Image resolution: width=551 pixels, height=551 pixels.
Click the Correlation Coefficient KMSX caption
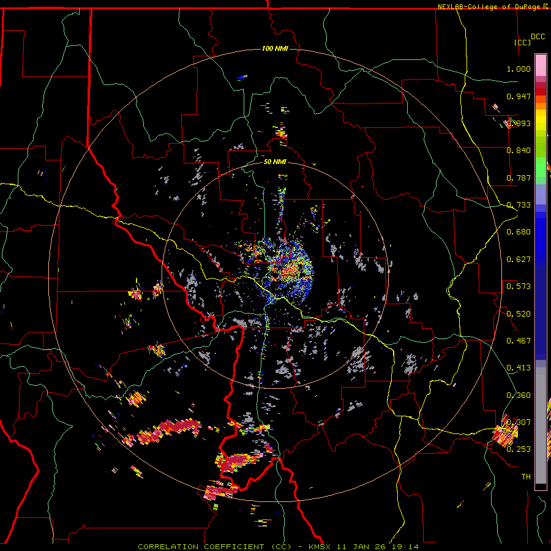278,547
